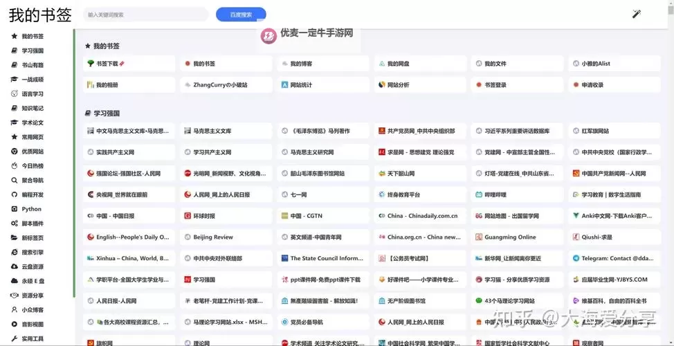This screenshot has width=674, height=346.
Task: Click the book icon beside sidebar 书山有路
Action: (x=14, y=65)
